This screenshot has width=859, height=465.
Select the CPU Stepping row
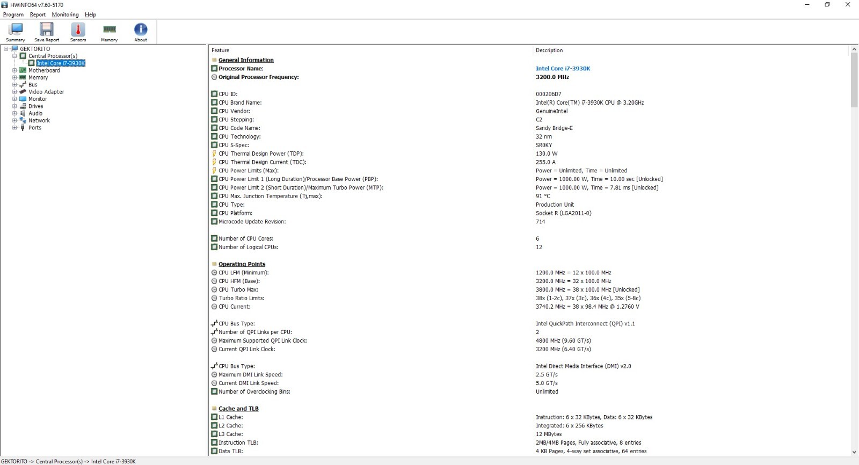(529, 120)
